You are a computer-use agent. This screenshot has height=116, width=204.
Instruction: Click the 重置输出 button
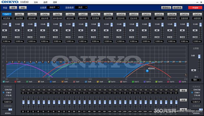point(166,8)
